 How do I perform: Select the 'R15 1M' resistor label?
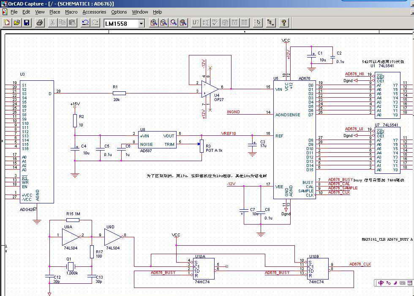tap(74, 214)
